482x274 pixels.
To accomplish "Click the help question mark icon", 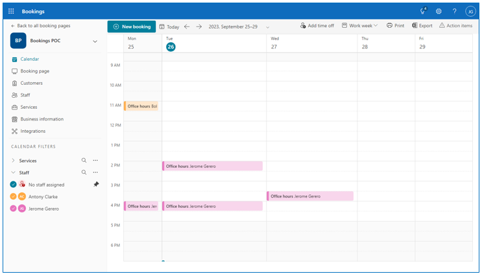I will 454,11.
